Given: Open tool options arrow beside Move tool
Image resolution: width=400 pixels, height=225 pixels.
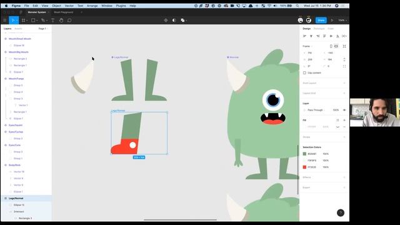Looking at the screenshot, I should [x=17, y=21].
